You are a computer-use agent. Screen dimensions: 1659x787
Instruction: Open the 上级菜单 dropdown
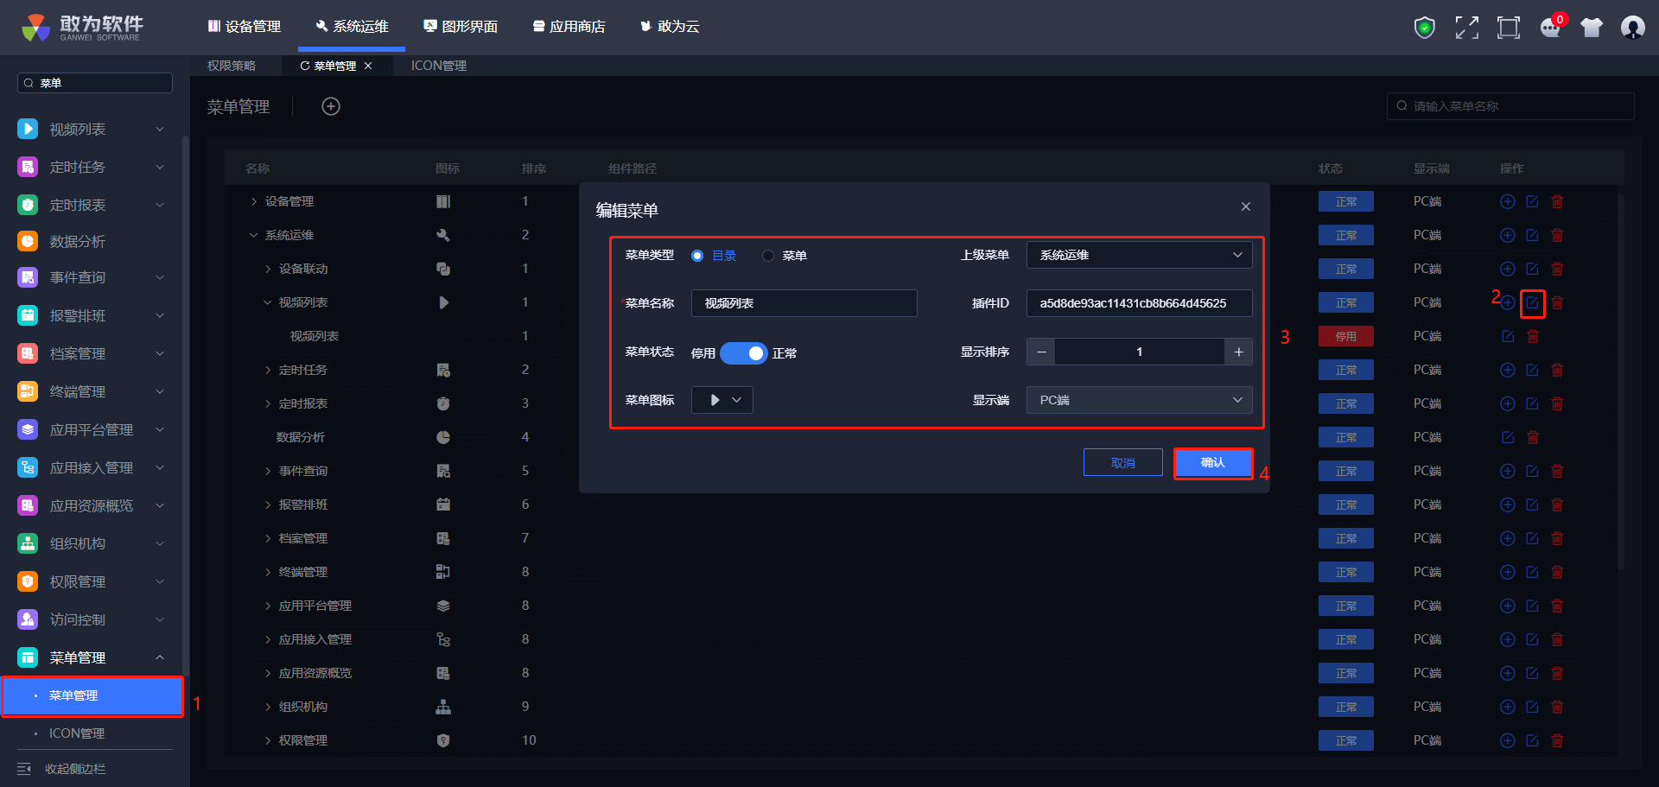point(1138,255)
